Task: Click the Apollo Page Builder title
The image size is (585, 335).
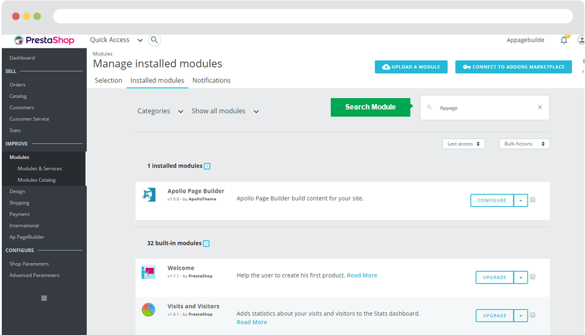Action: (x=196, y=191)
